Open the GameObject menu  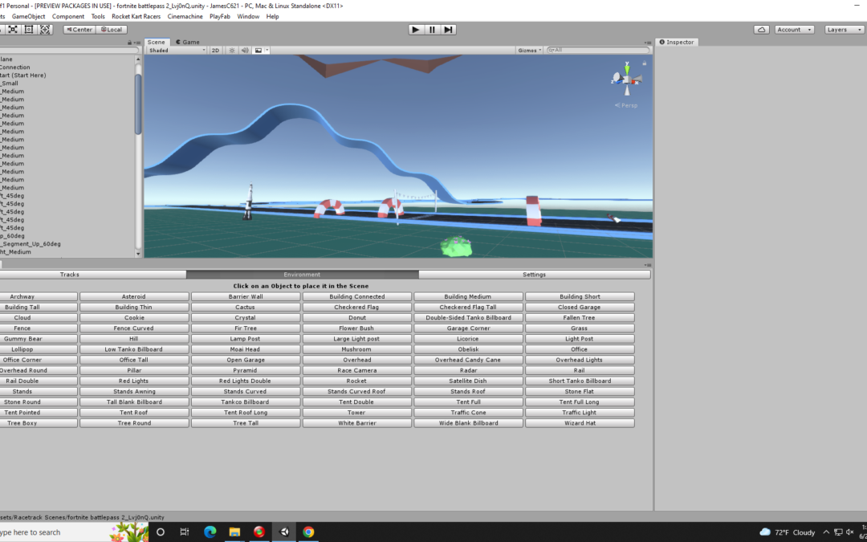point(29,17)
